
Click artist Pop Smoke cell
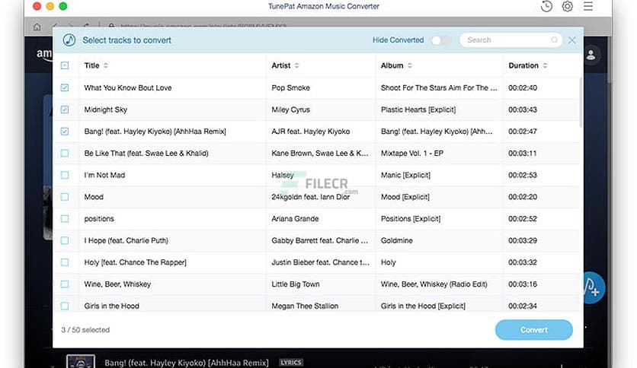(x=291, y=87)
